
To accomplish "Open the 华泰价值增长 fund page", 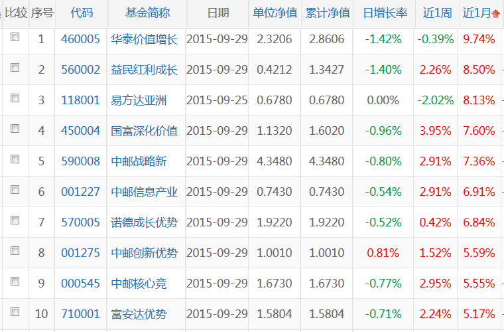I will (x=144, y=39).
